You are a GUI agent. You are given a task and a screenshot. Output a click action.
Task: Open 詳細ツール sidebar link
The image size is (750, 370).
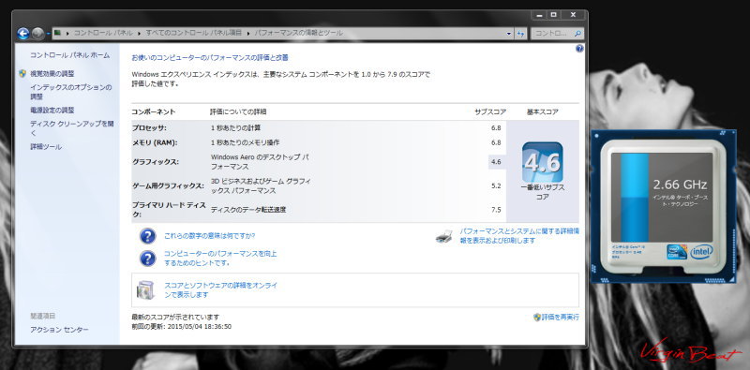click(x=46, y=147)
